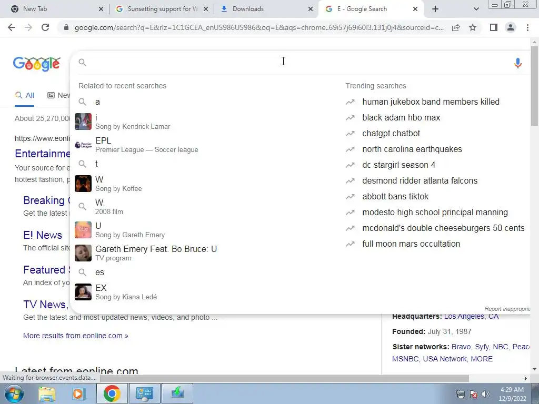Close the Downloads tab

[311, 9]
